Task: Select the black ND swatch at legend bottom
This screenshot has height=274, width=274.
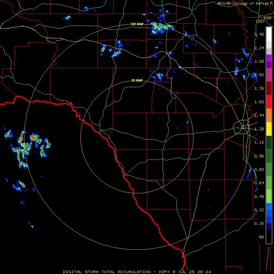Action: coord(269,237)
